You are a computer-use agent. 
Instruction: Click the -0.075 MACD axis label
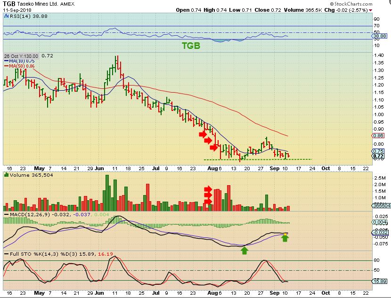[x=381, y=244]
